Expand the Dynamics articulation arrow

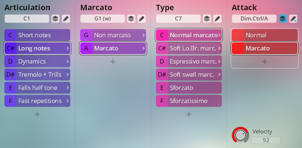(x=68, y=61)
